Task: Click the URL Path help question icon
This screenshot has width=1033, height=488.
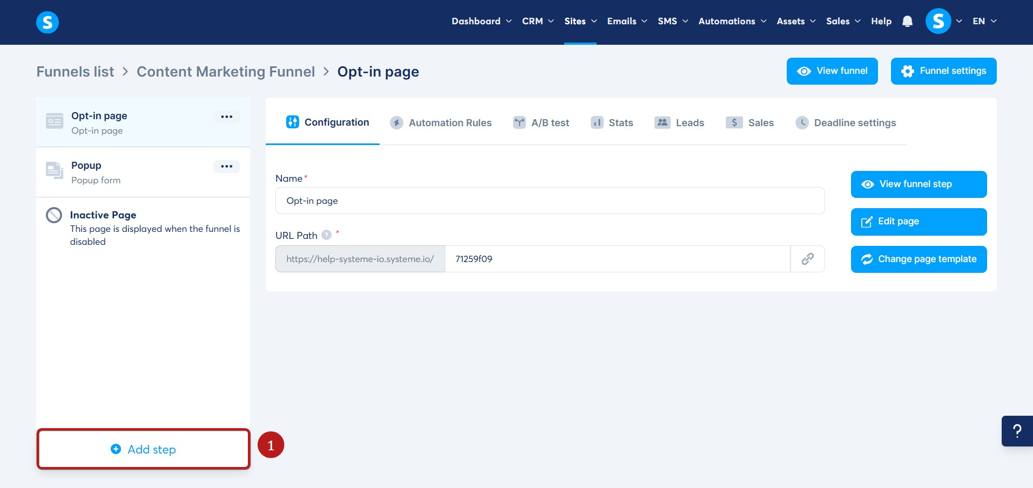Action: pos(326,235)
